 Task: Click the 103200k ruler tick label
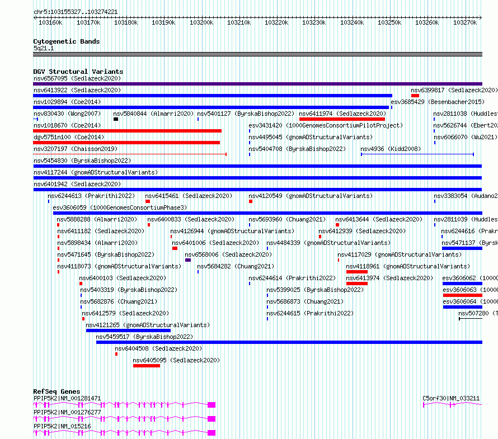[x=201, y=22]
